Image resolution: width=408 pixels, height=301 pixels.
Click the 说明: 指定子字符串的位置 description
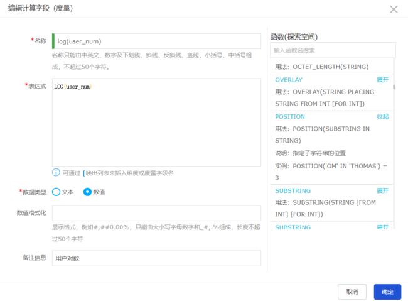tap(310, 153)
